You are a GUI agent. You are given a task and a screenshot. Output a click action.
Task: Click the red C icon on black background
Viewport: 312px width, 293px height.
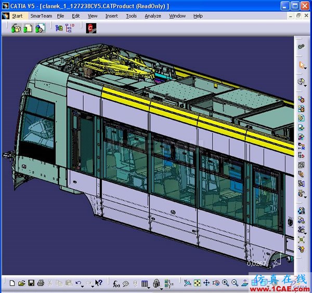point(91,28)
